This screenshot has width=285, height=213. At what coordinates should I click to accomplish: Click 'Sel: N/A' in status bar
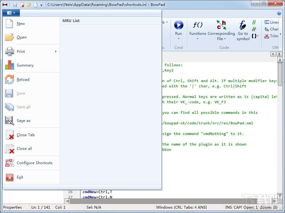click(94, 207)
